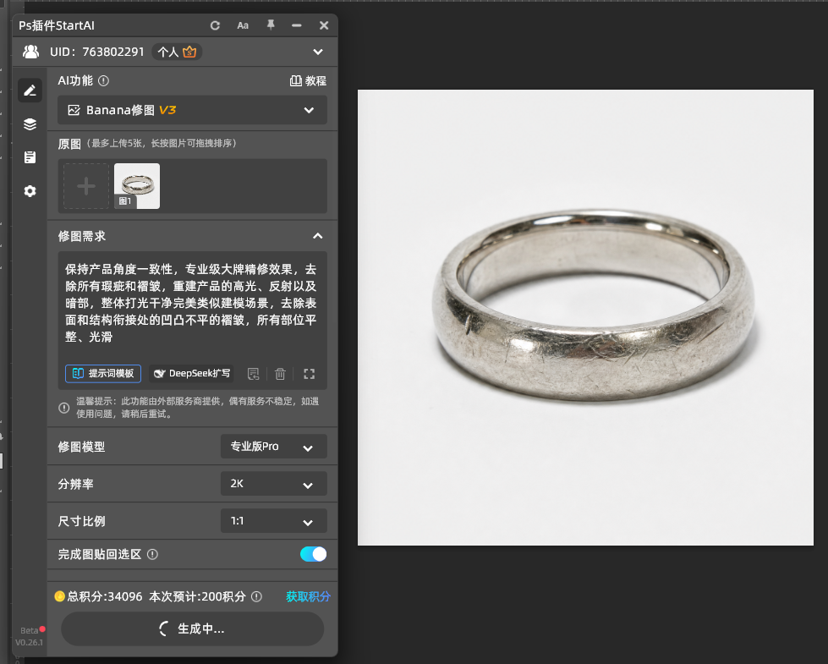The image size is (828, 664).
Task: Click the 提示词模板 button
Action: [x=103, y=374]
